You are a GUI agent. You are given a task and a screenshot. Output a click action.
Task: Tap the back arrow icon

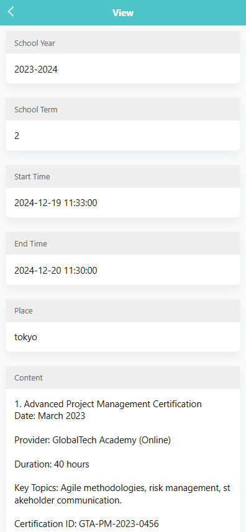(11, 12)
